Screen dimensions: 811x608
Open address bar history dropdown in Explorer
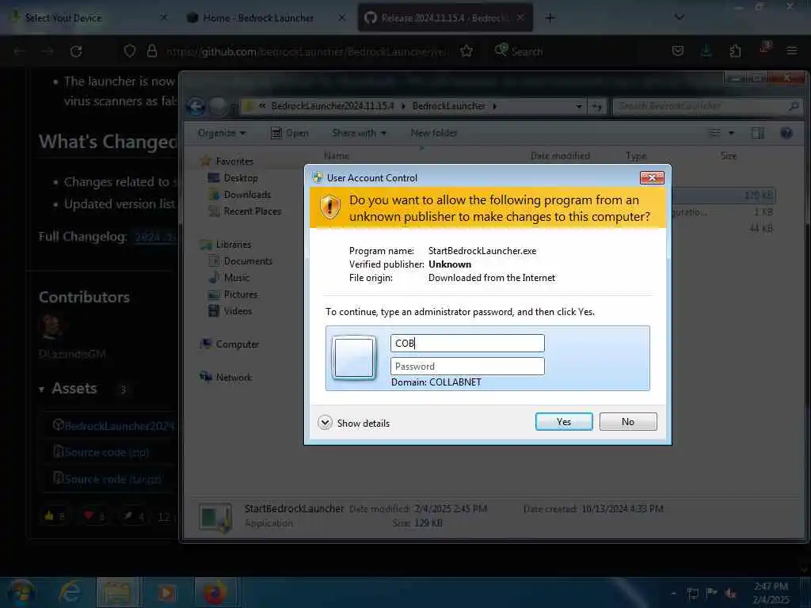tap(579, 107)
